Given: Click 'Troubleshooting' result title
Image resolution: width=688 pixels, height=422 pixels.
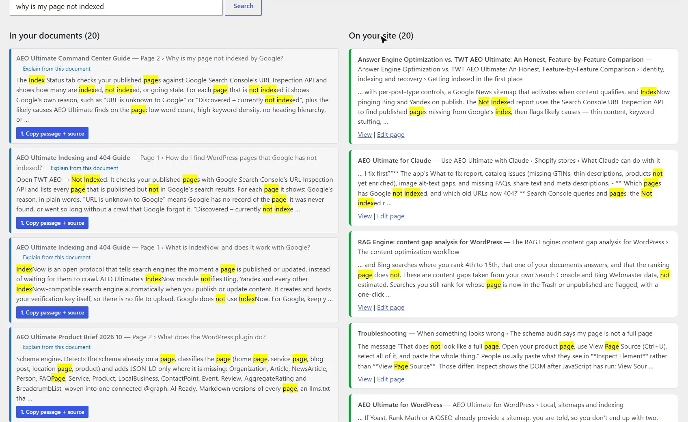Looking at the screenshot, I should 382,334.
